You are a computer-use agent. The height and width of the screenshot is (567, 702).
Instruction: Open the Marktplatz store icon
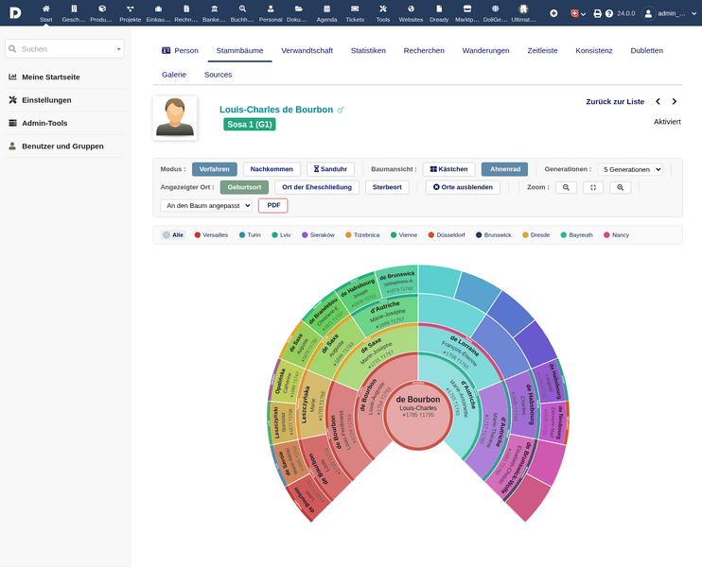click(x=467, y=9)
